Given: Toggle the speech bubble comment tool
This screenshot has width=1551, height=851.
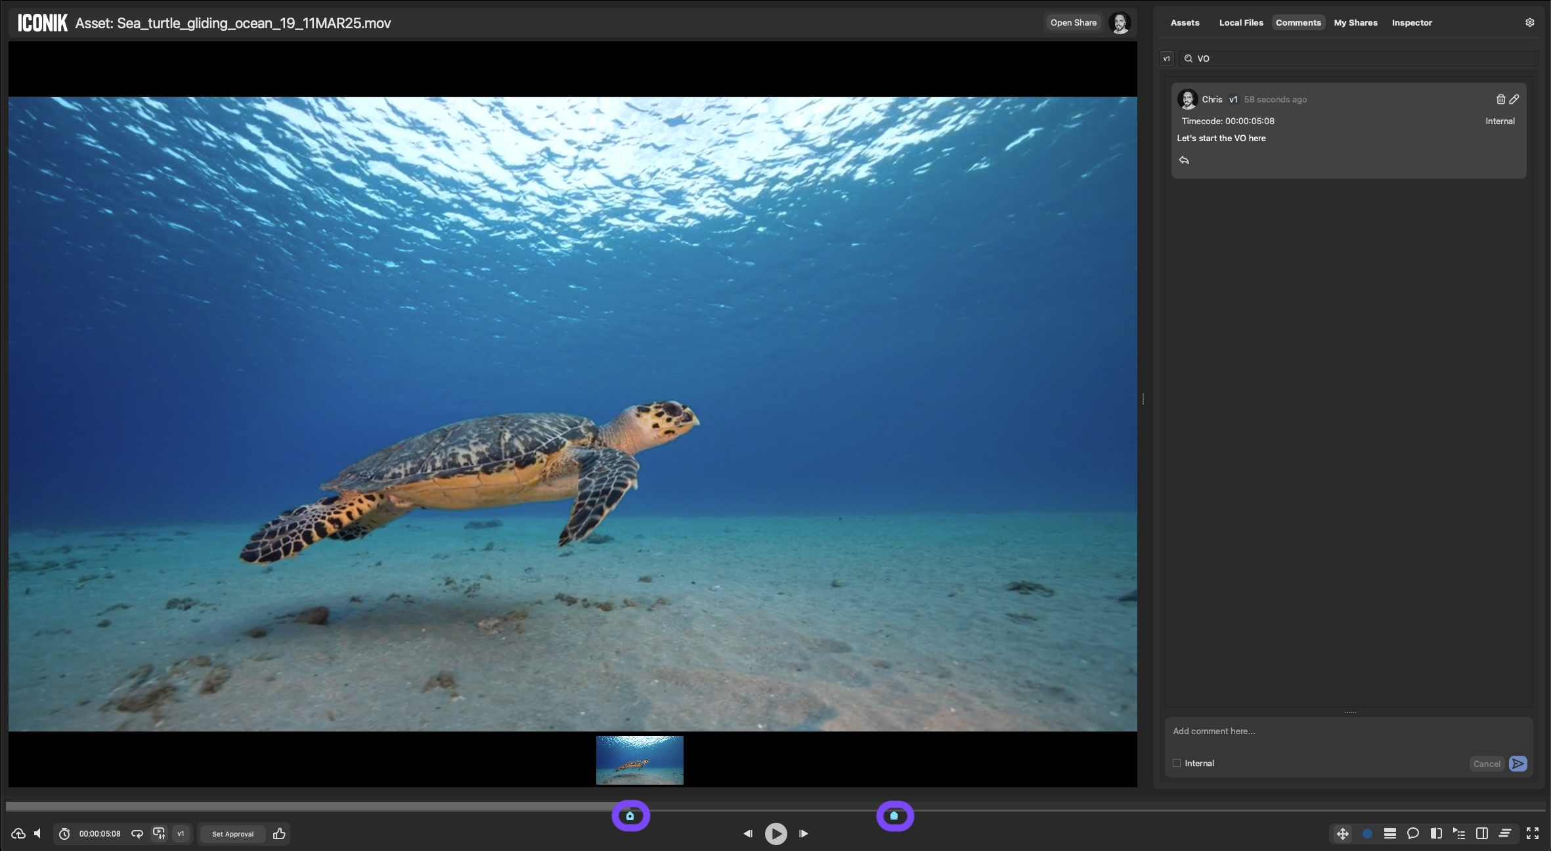Looking at the screenshot, I should [1413, 833].
